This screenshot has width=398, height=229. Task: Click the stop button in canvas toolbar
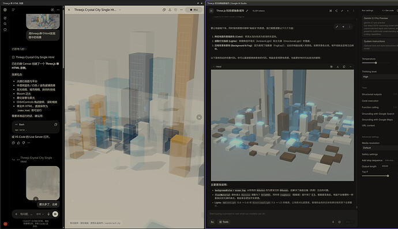click(x=194, y=10)
